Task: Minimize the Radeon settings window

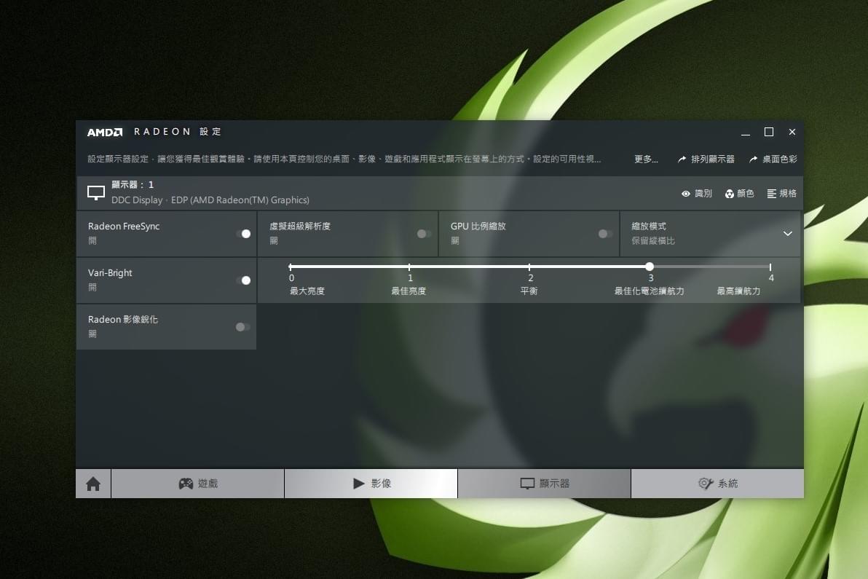Action: pyautogui.click(x=746, y=133)
